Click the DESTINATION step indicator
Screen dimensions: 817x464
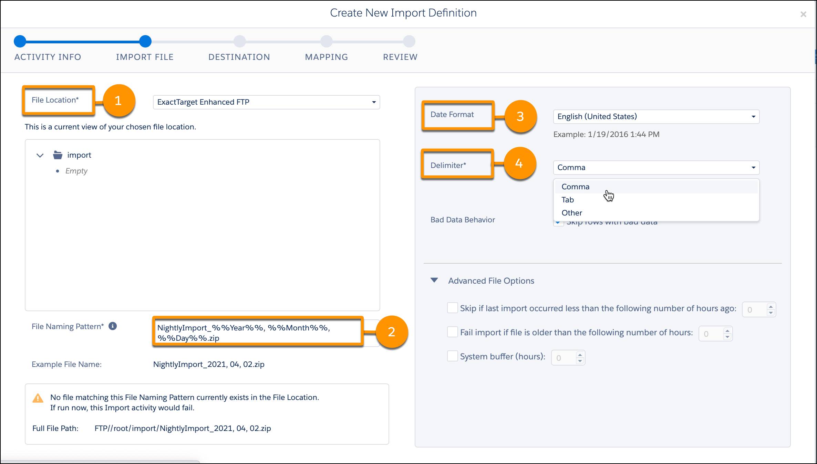pos(238,41)
